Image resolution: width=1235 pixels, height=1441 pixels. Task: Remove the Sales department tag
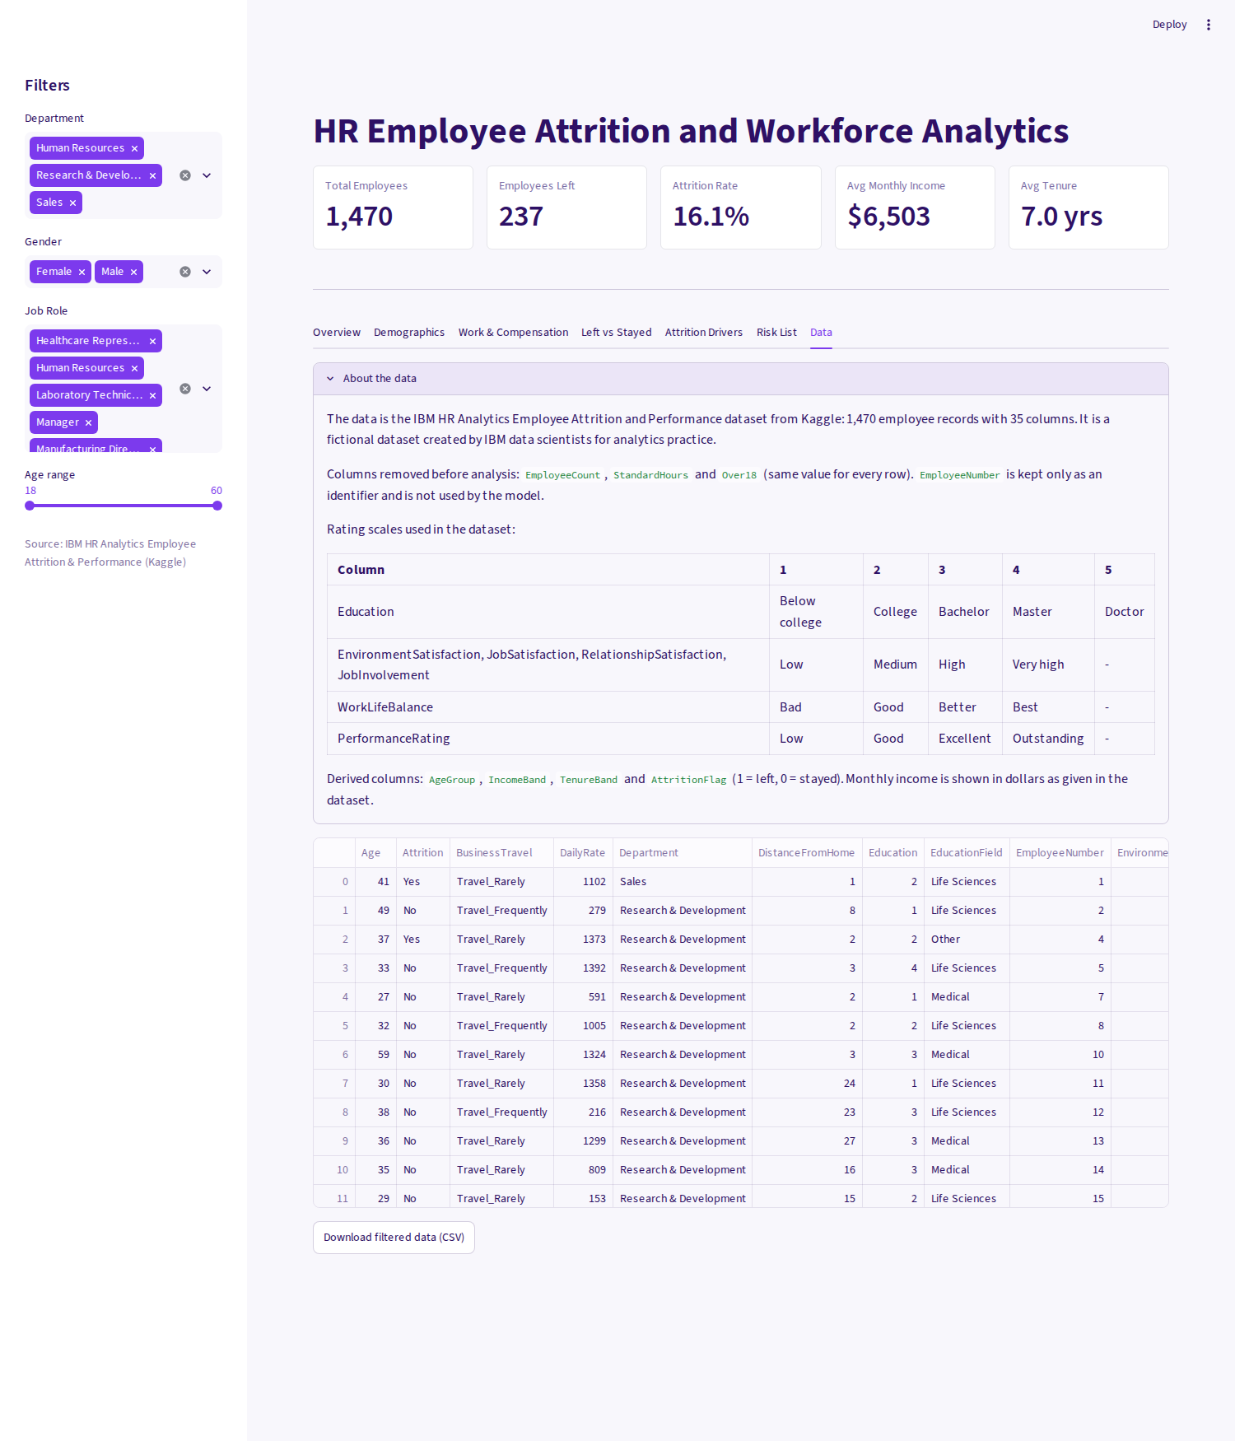(72, 203)
